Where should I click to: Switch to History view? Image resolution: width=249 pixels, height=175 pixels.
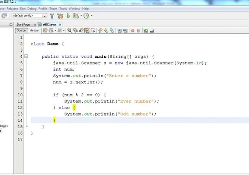pyautogui.click(x=34, y=30)
